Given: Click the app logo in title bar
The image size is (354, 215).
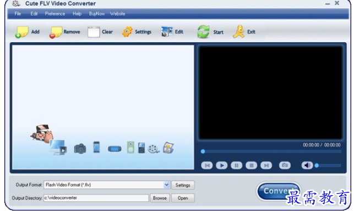Looking at the screenshot, I should click(16, 3).
